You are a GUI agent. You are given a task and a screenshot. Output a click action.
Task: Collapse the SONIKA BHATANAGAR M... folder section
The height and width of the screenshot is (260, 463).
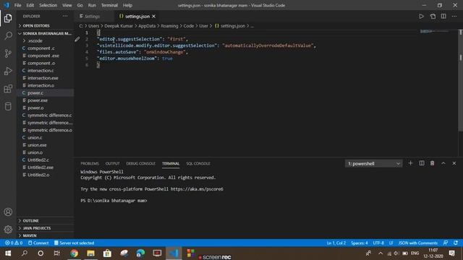click(45, 33)
